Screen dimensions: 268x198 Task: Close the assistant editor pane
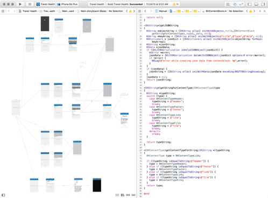[265, 11]
